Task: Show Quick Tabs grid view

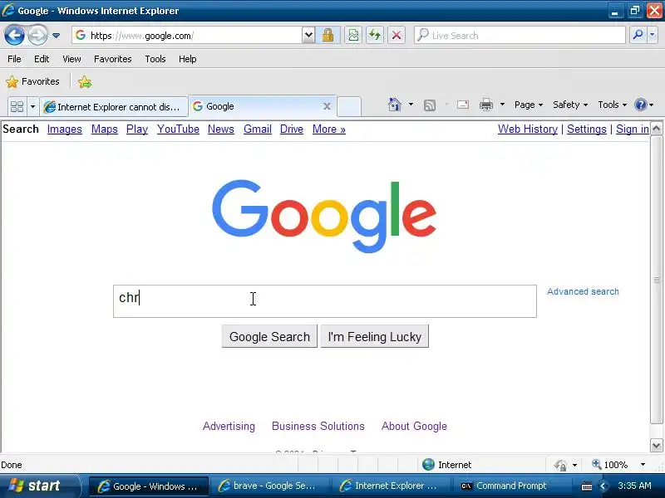Action: click(17, 106)
